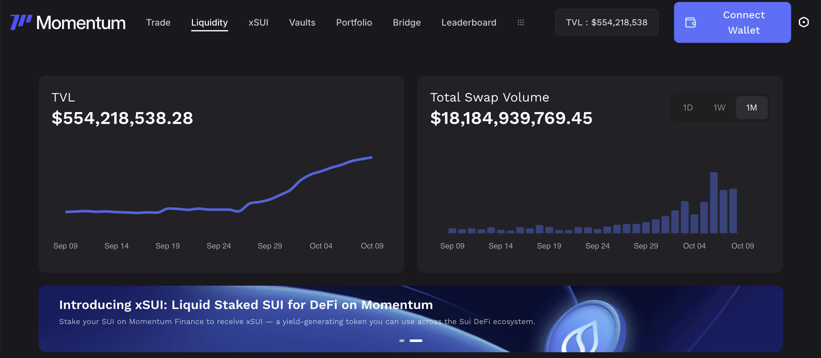821x358 pixels.
Task: Click the wallet icon in Connect button
Action: tap(690, 22)
